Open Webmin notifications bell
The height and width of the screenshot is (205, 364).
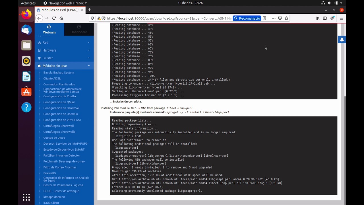tap(342, 40)
